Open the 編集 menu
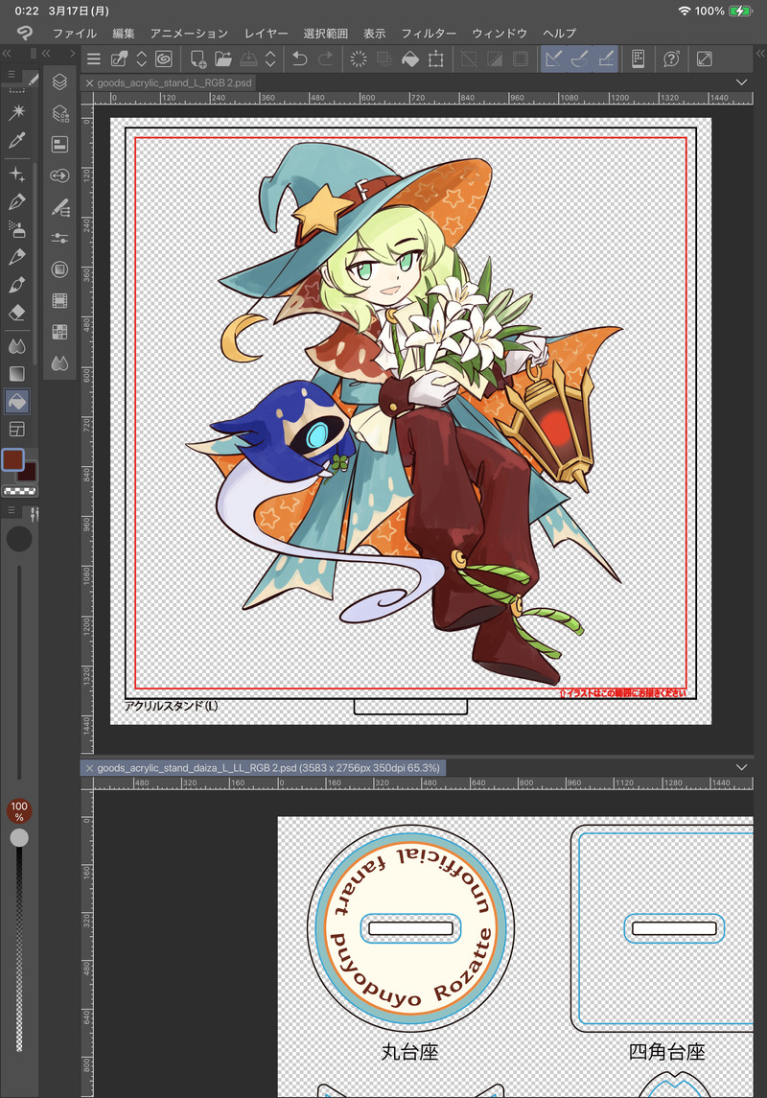Image resolution: width=767 pixels, height=1098 pixels. [x=123, y=33]
